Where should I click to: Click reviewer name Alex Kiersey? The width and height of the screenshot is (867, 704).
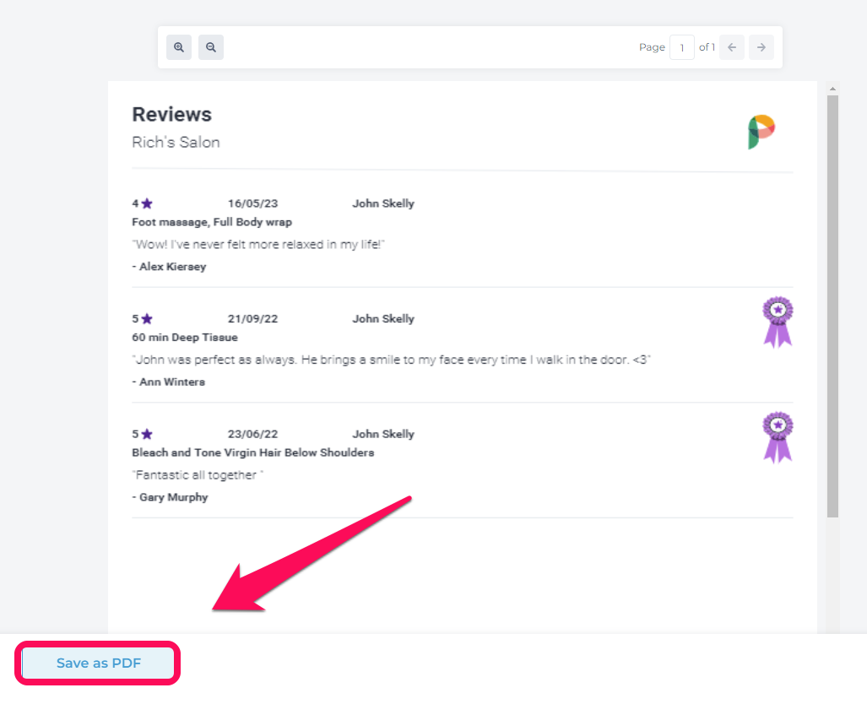[172, 267]
